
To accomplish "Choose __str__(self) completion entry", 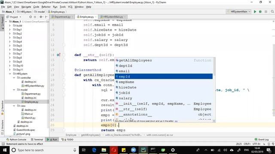I will (164, 109).
